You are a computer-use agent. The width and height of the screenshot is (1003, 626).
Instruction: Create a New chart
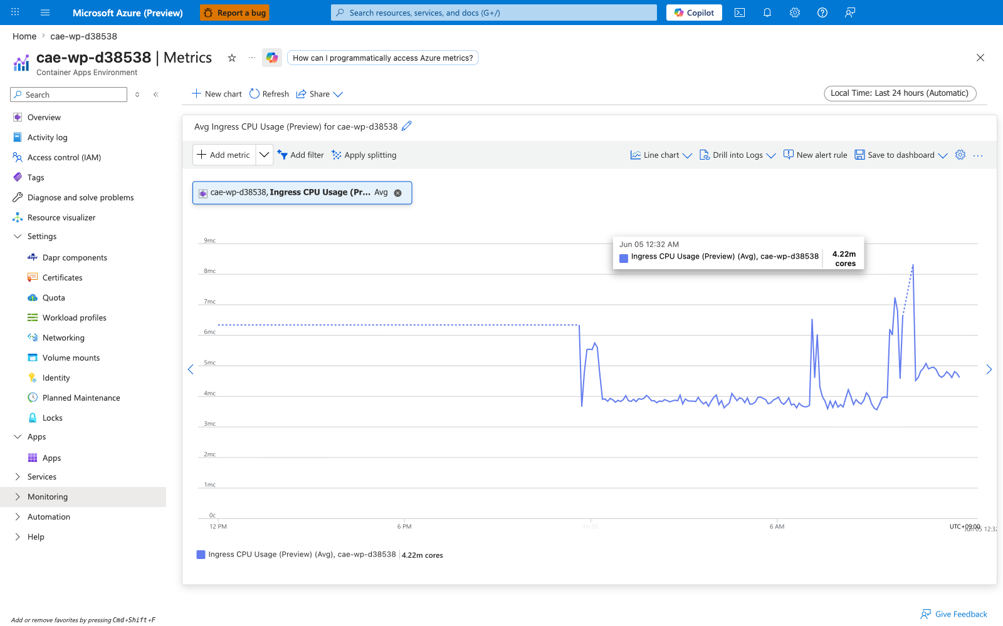(216, 94)
